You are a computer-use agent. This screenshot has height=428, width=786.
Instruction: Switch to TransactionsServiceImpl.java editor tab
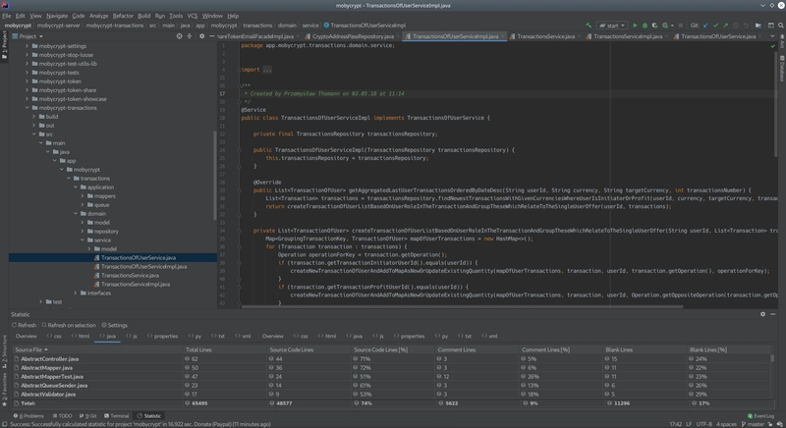tap(628, 36)
